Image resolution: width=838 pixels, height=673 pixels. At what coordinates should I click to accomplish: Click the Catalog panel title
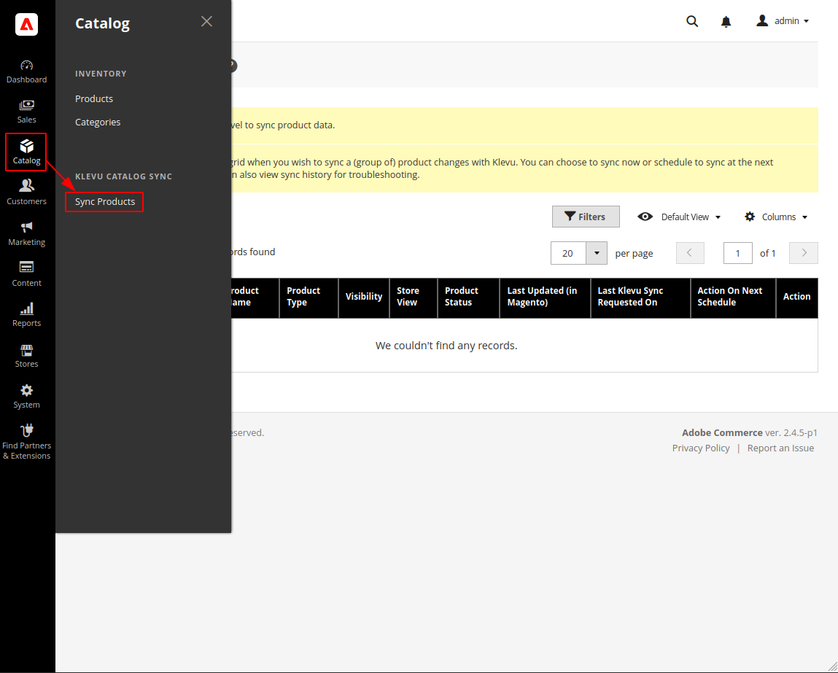pos(103,23)
